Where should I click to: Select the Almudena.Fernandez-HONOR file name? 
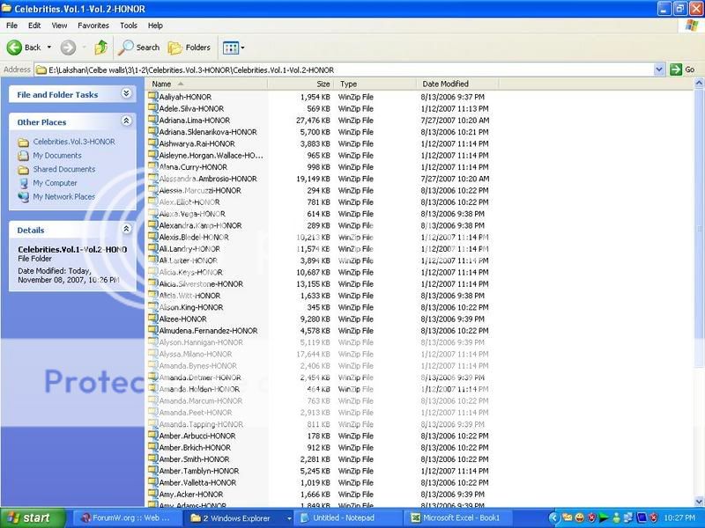tap(208, 331)
